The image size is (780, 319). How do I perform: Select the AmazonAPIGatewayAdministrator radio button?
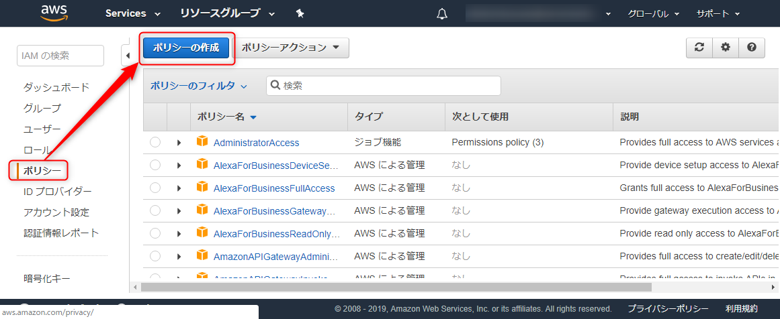click(x=155, y=256)
